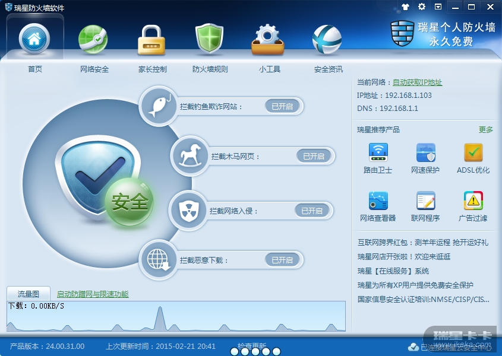
Task: Launch the ADSL优化 checkmark icon
Action: (x=473, y=152)
